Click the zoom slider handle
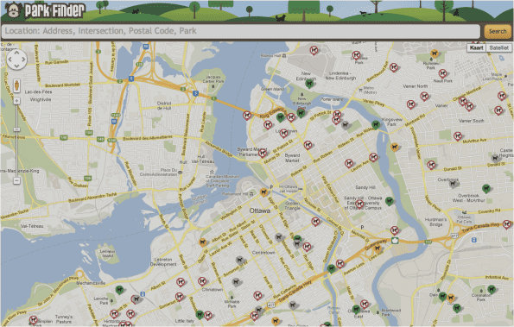This screenshot has height=327, width=514. click(x=16, y=129)
